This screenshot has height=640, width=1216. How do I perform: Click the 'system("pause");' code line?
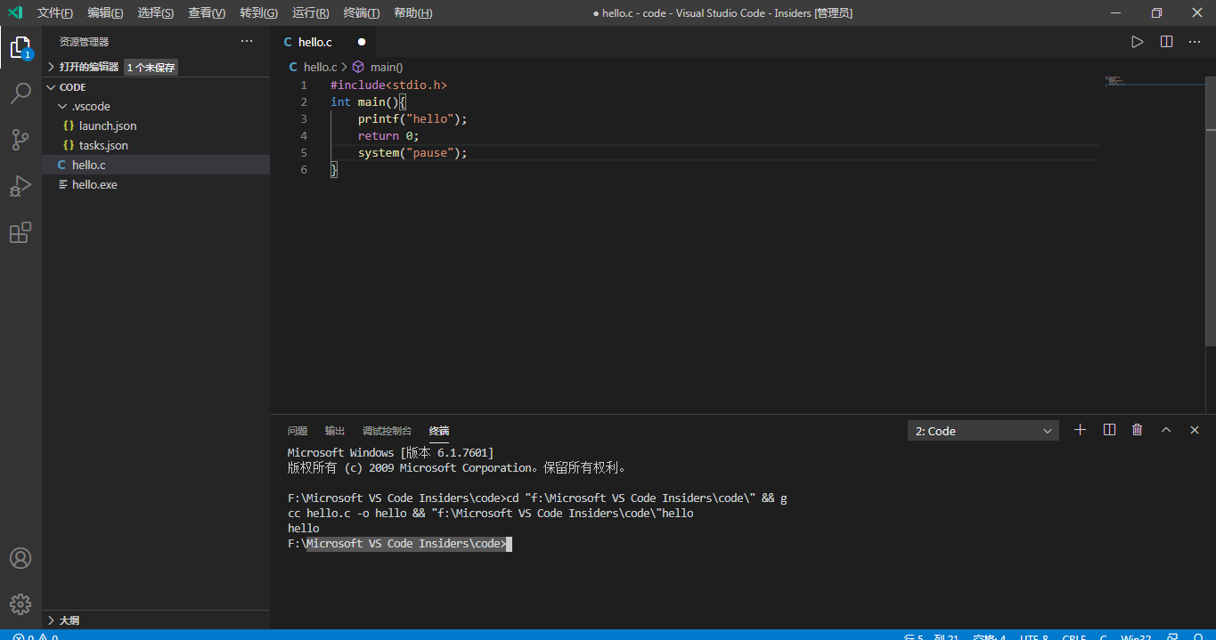point(412,153)
